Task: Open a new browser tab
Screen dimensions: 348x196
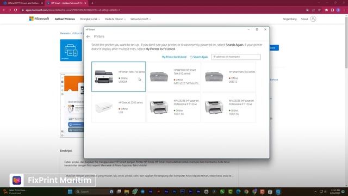Action: coord(92,3)
